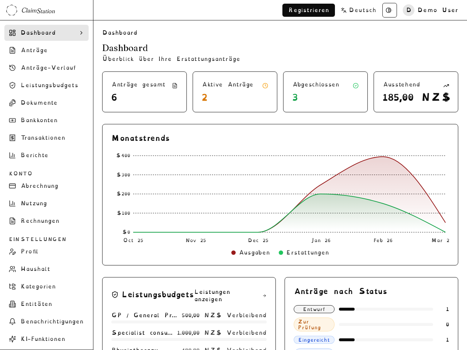
Task: Click the Rechnungen invoice icon
Action: [x=12, y=221]
